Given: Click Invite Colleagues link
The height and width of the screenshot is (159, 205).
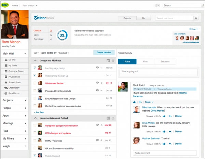Looking at the screenshot, I should click(x=191, y=42).
